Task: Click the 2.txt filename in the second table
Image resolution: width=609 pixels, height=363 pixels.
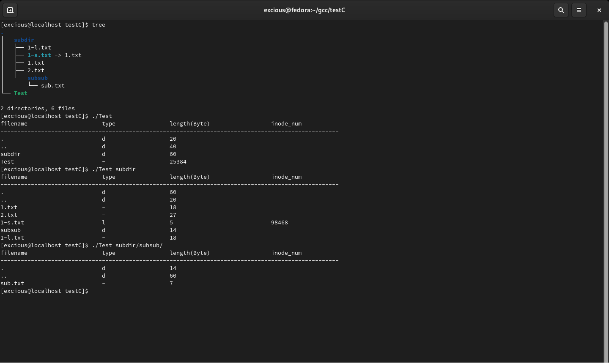Action: point(9,215)
